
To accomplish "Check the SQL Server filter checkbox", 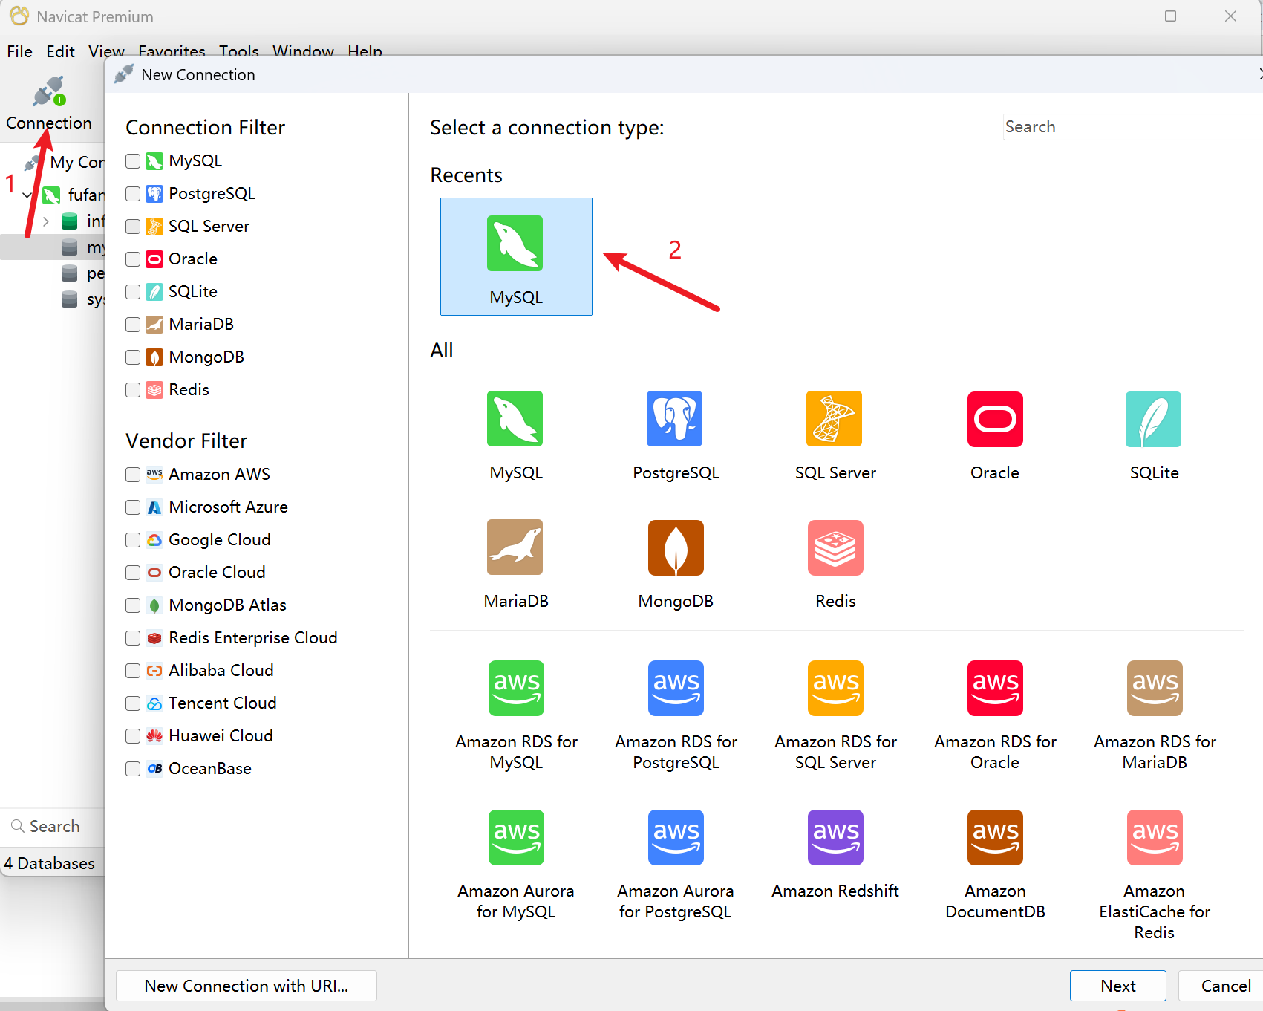I will point(133,227).
